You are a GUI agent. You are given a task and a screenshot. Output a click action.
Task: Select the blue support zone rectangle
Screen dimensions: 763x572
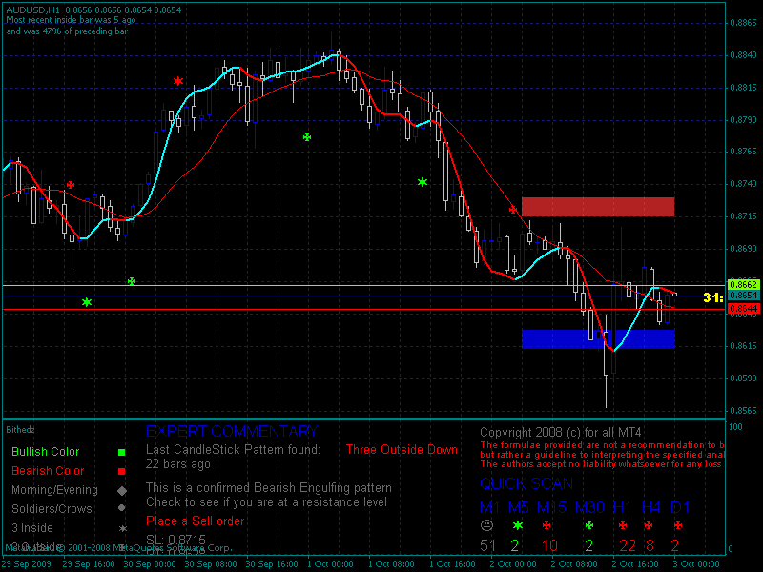tap(598, 339)
